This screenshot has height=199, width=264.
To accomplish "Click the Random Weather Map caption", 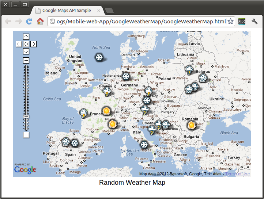I will tap(132, 183).
